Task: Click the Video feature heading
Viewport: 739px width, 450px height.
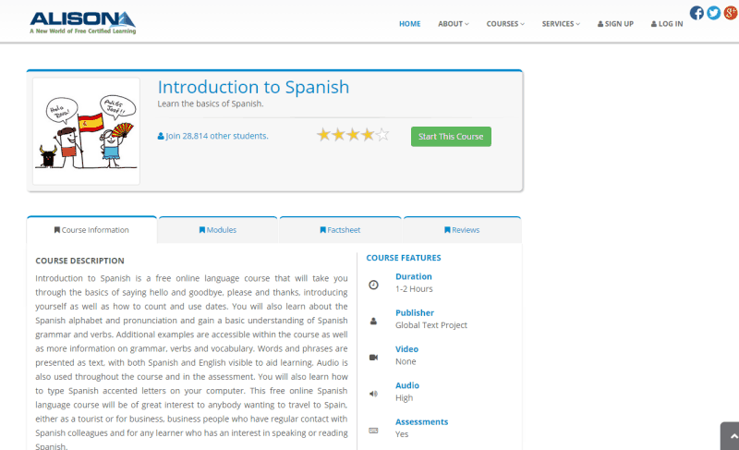Action: click(x=406, y=349)
